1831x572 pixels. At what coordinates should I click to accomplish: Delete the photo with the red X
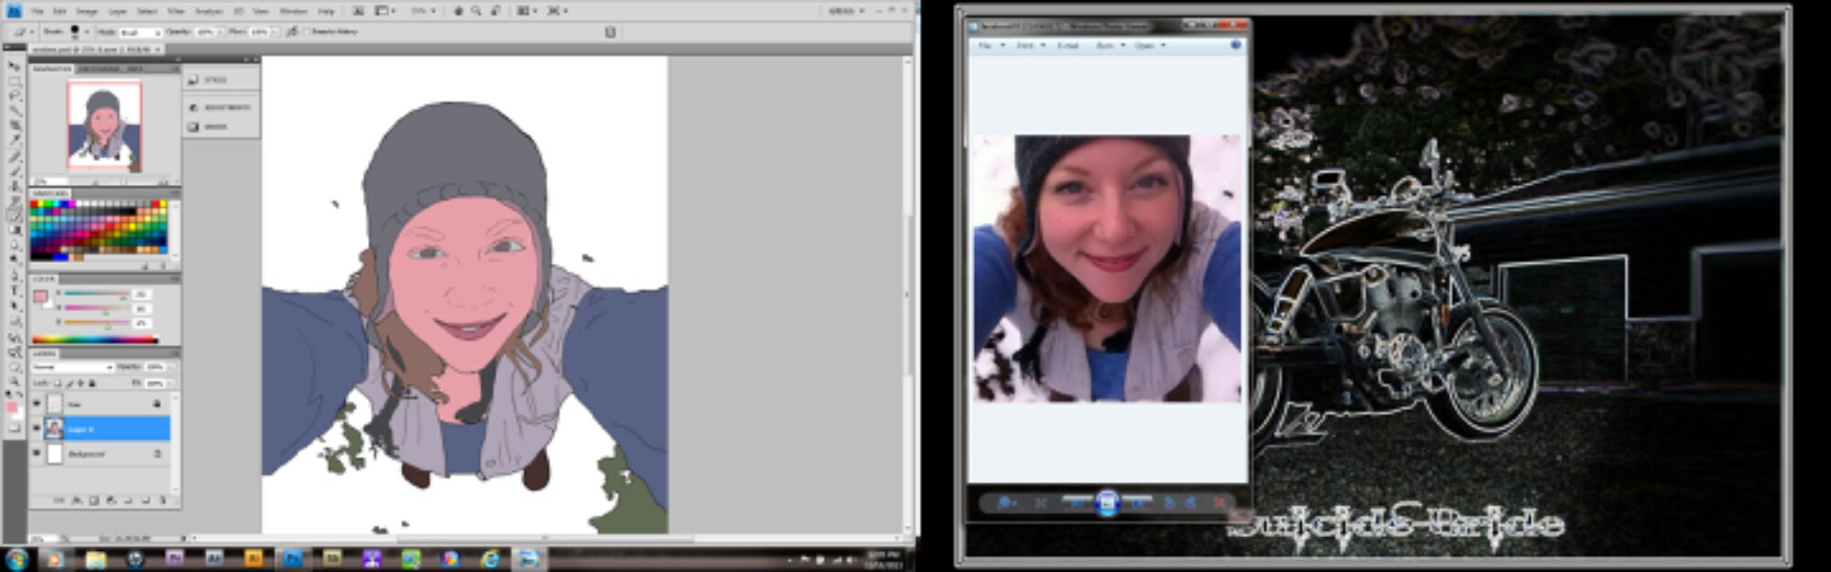[1219, 502]
